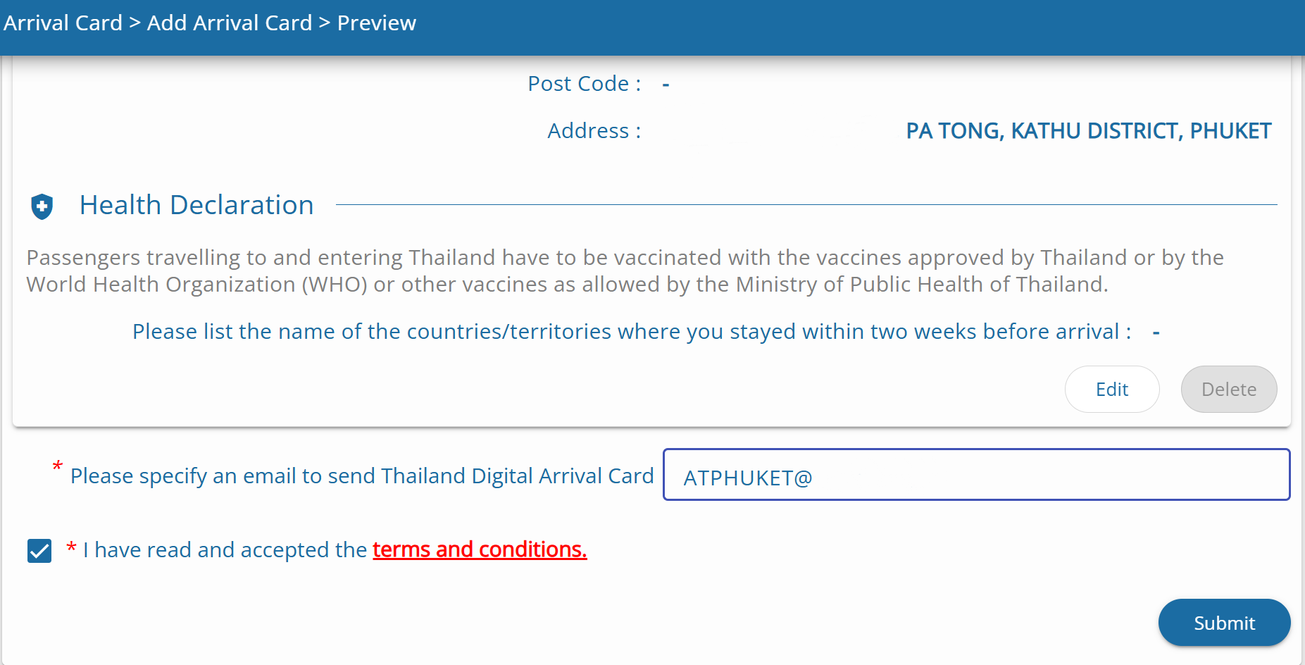Click the Address field label
1305x665 pixels.
pyautogui.click(x=594, y=131)
